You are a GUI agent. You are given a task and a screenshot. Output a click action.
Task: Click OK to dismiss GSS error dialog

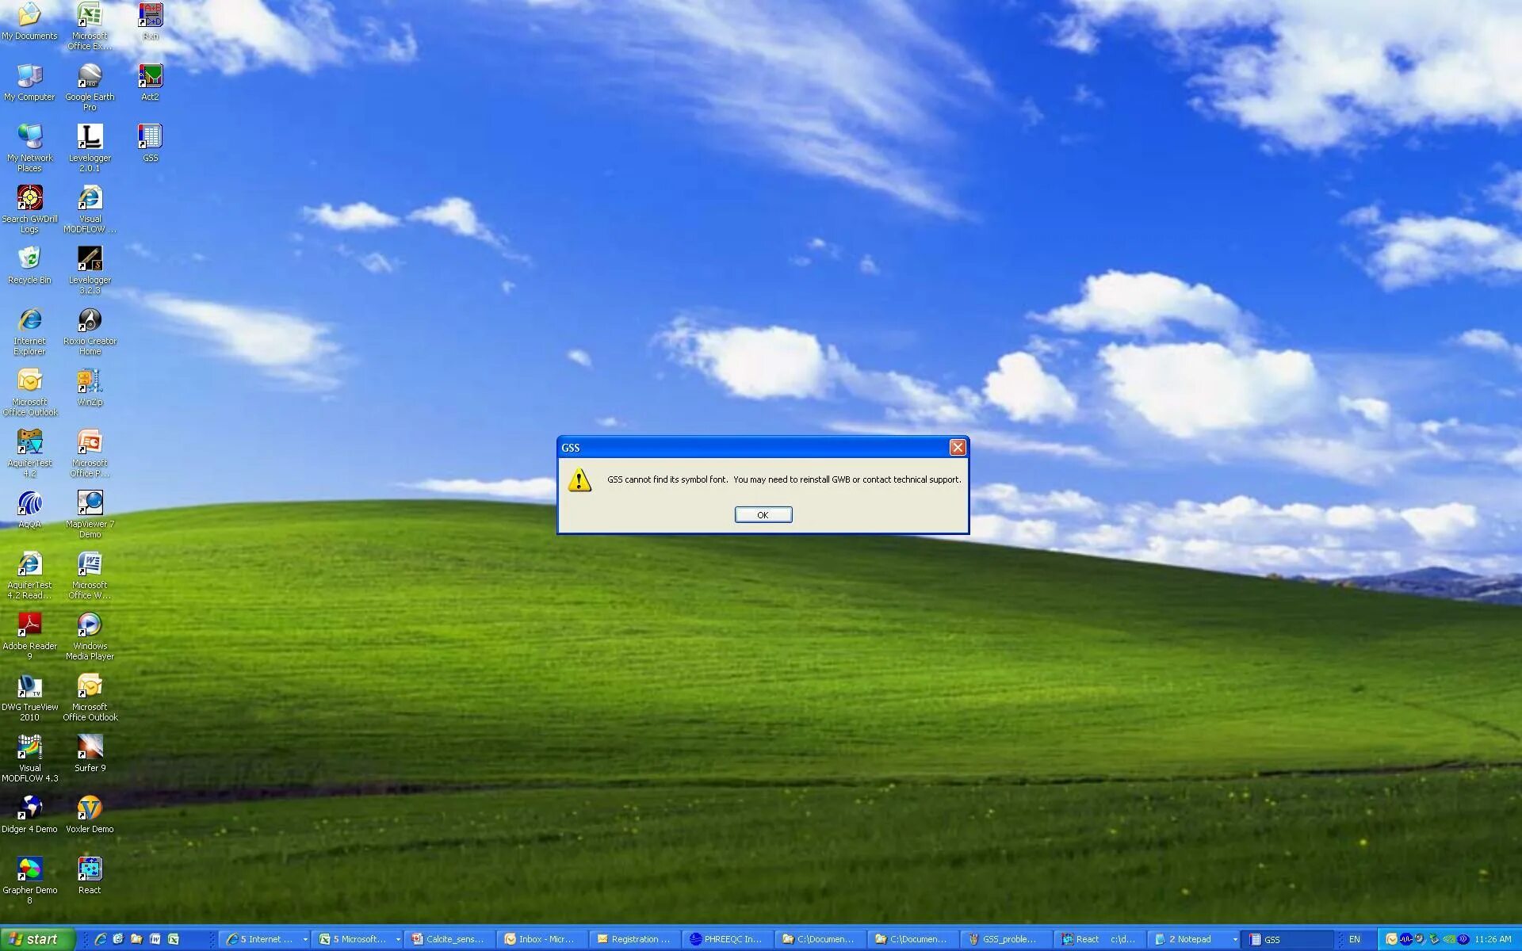click(x=763, y=514)
